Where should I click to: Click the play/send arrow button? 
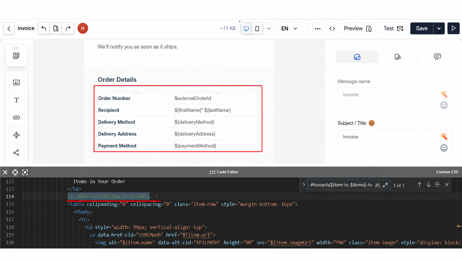(x=453, y=28)
